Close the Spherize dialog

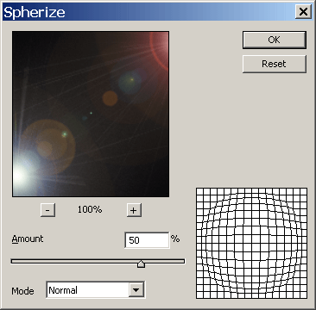point(303,12)
